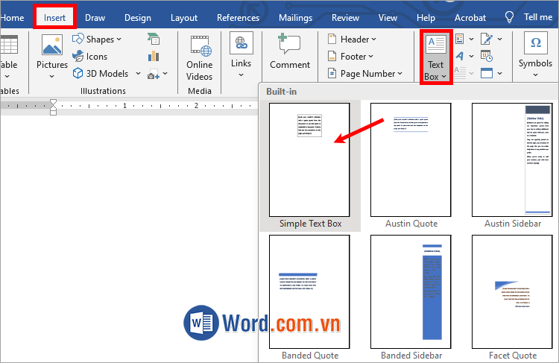Click the Tell me lightbulb icon
The image size is (559, 363).
click(510, 16)
